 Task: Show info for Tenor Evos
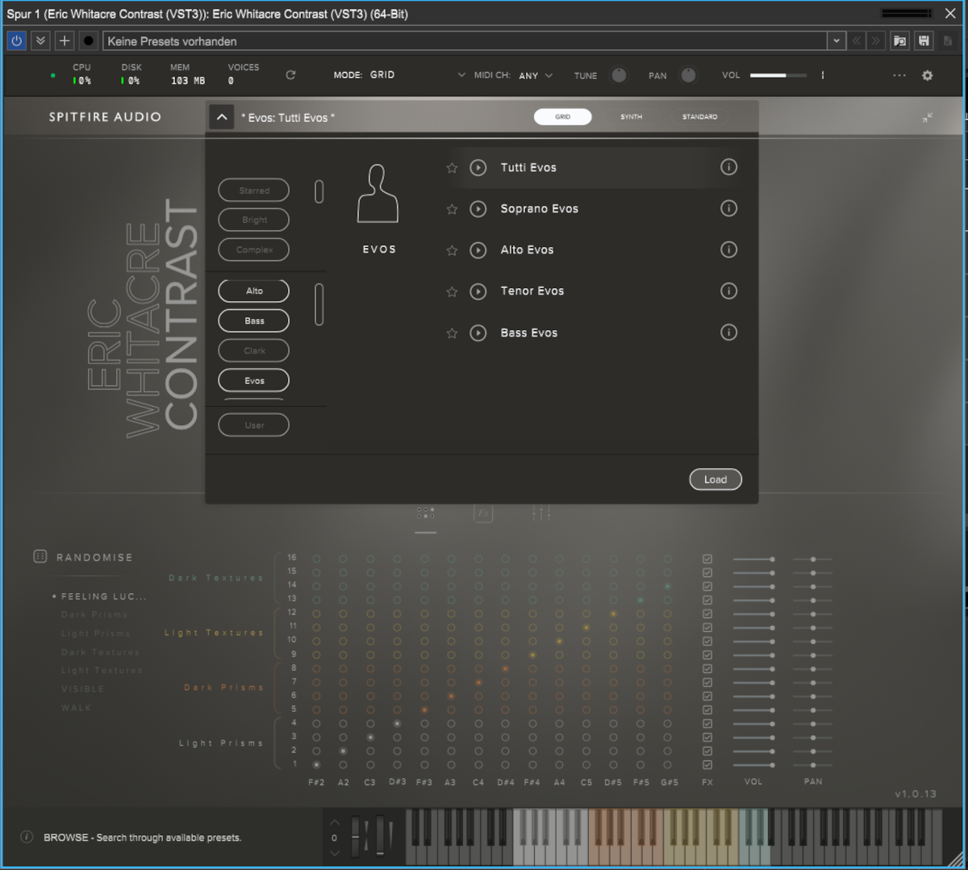click(x=728, y=291)
